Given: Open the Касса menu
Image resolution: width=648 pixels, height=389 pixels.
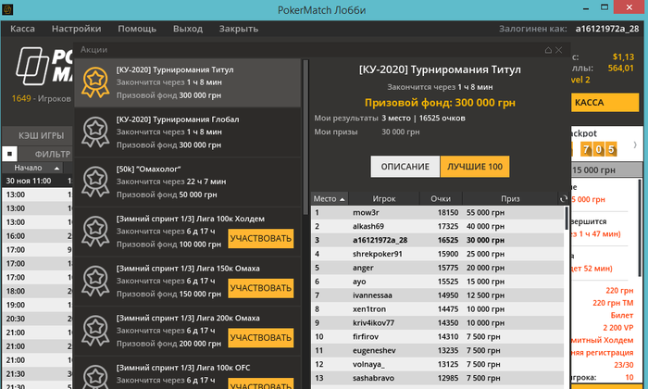Looking at the screenshot, I should [22, 29].
